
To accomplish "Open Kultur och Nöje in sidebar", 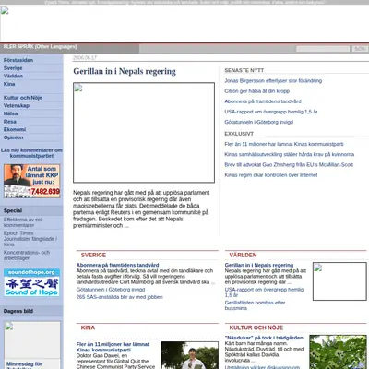I will click(23, 98).
